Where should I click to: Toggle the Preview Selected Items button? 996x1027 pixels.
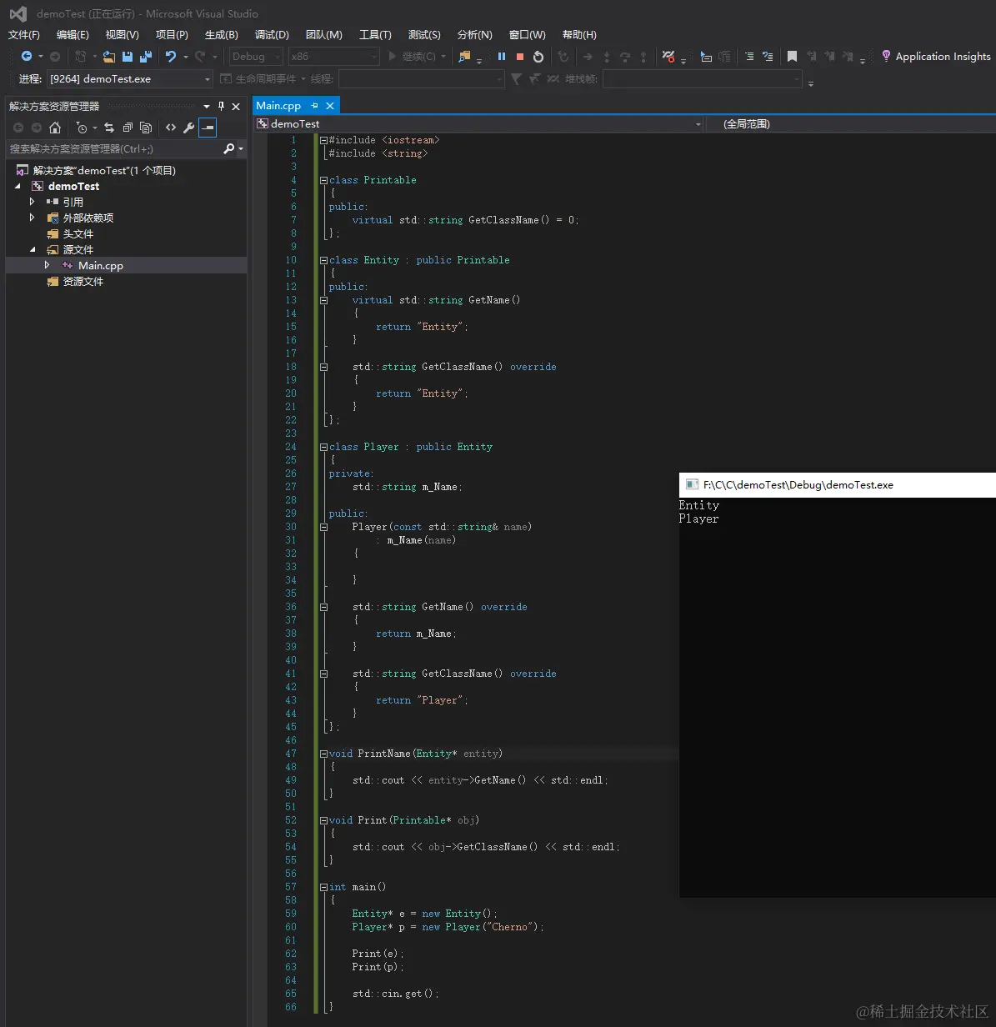[x=207, y=128]
